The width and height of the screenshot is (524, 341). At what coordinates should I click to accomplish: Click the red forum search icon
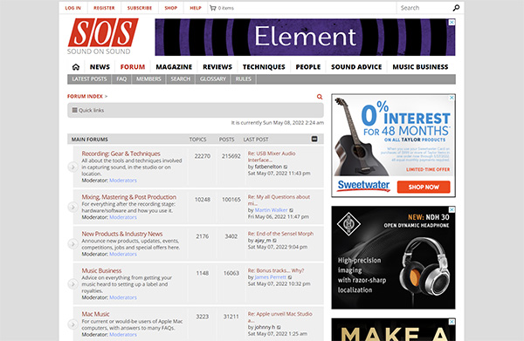pos(320,97)
